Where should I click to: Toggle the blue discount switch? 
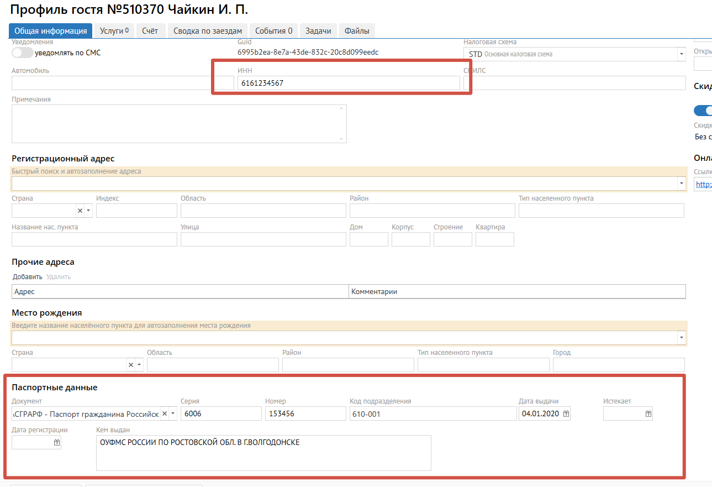(x=703, y=111)
